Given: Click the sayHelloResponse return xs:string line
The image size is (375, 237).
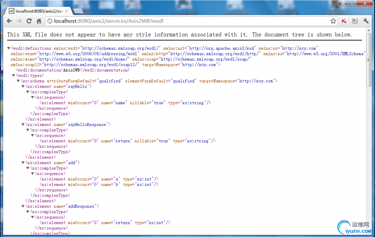Looking at the screenshot, I should (128, 141).
